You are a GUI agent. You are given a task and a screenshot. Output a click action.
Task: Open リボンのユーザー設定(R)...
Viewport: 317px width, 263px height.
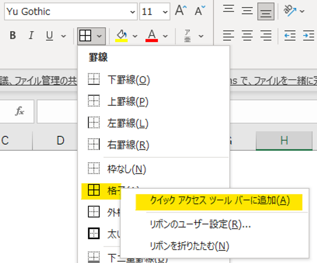[215, 224]
